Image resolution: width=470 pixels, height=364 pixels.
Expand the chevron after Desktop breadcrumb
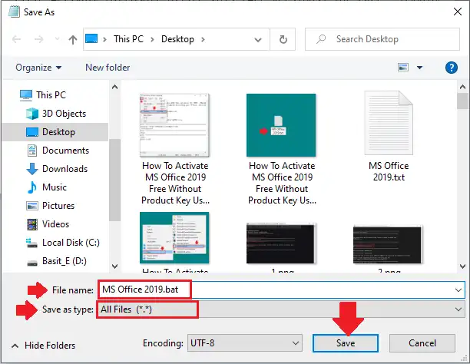[203, 39]
